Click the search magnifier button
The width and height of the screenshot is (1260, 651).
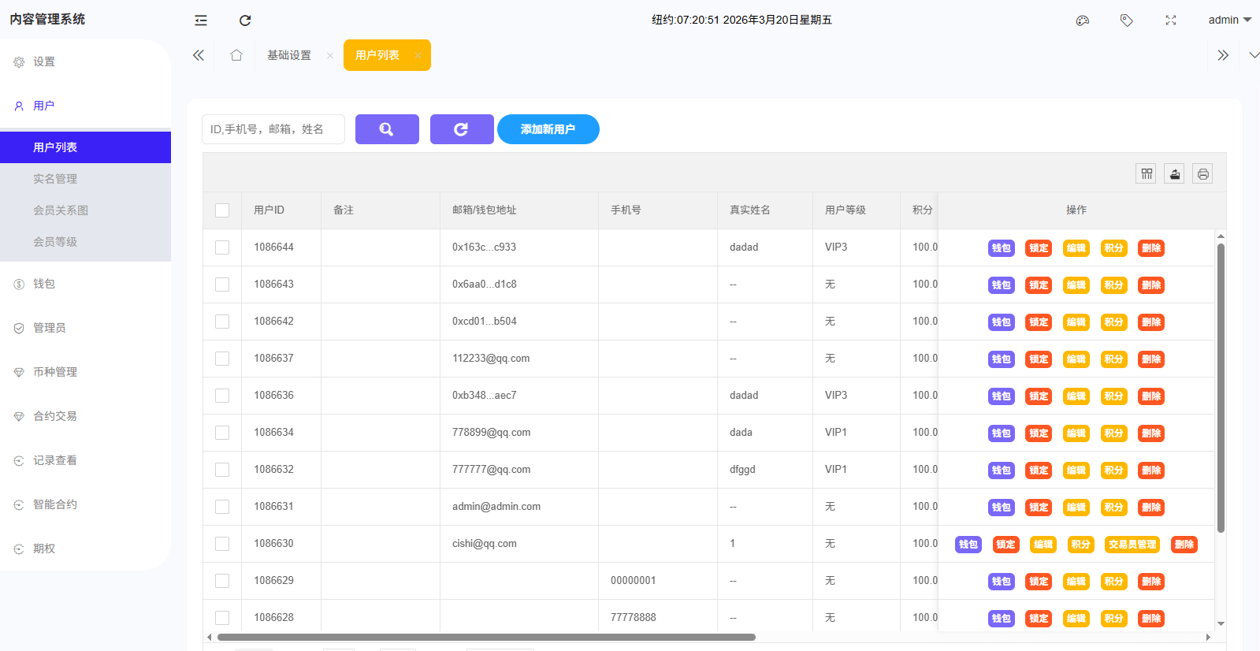point(387,129)
